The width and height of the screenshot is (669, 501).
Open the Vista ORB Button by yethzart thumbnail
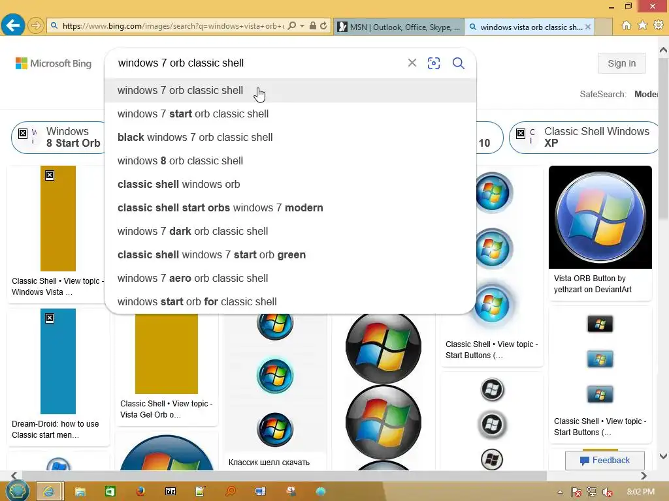point(600,217)
